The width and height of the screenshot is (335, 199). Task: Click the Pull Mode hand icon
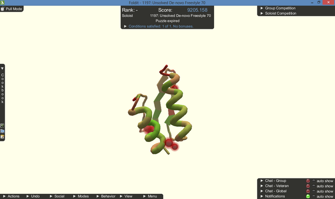pos(3,9)
